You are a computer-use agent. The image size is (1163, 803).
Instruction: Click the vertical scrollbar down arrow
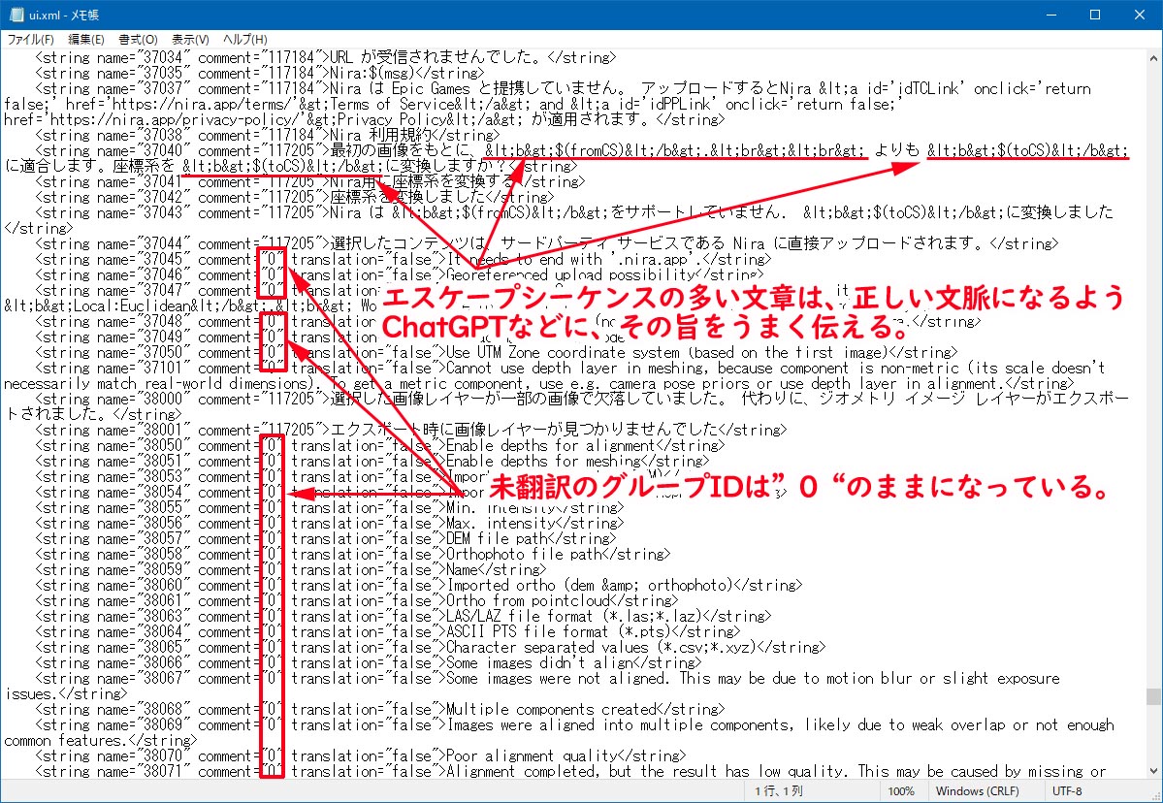(1153, 771)
